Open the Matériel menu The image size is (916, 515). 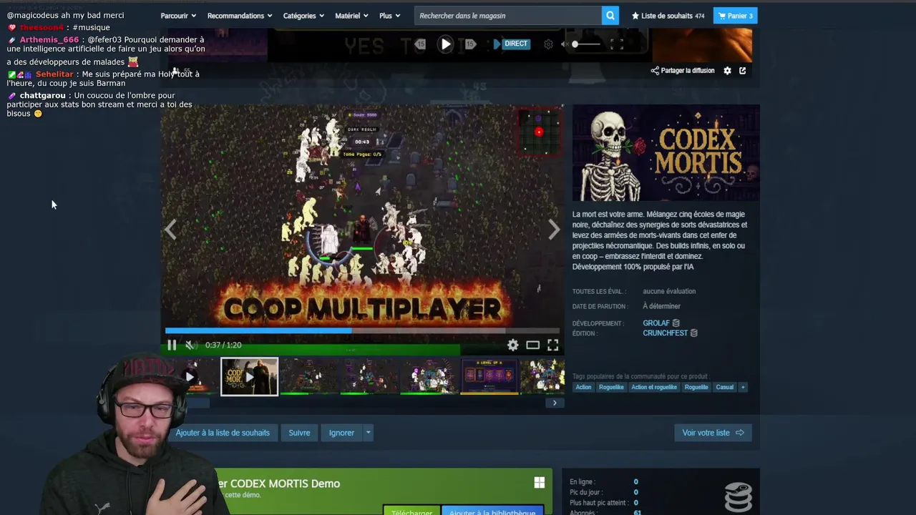pos(351,16)
